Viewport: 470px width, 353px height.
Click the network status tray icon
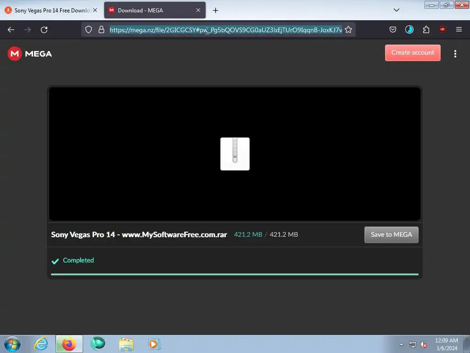413,345
